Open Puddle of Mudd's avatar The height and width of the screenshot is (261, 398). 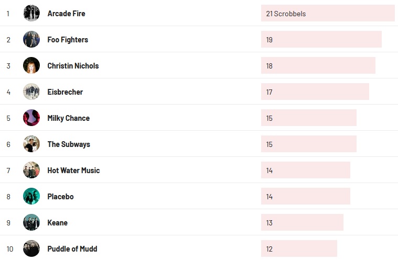(31, 248)
